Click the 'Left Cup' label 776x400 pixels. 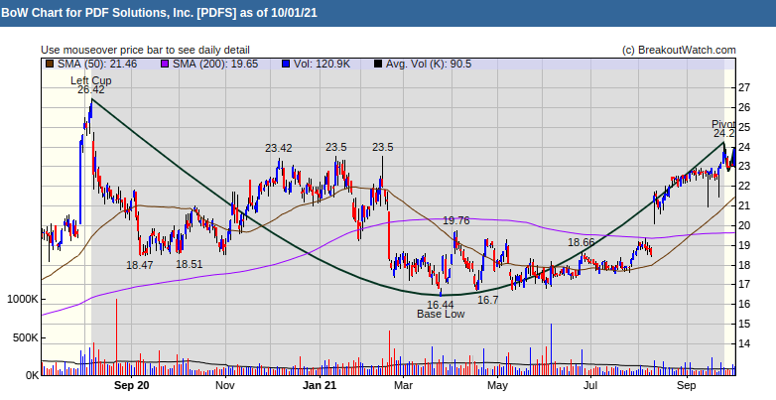coord(91,80)
